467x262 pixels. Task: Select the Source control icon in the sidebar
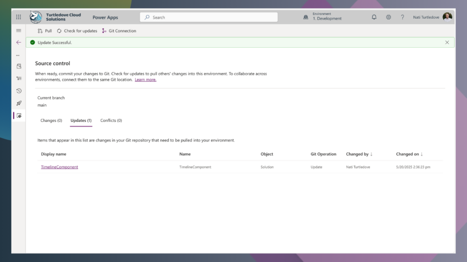pyautogui.click(x=18, y=116)
